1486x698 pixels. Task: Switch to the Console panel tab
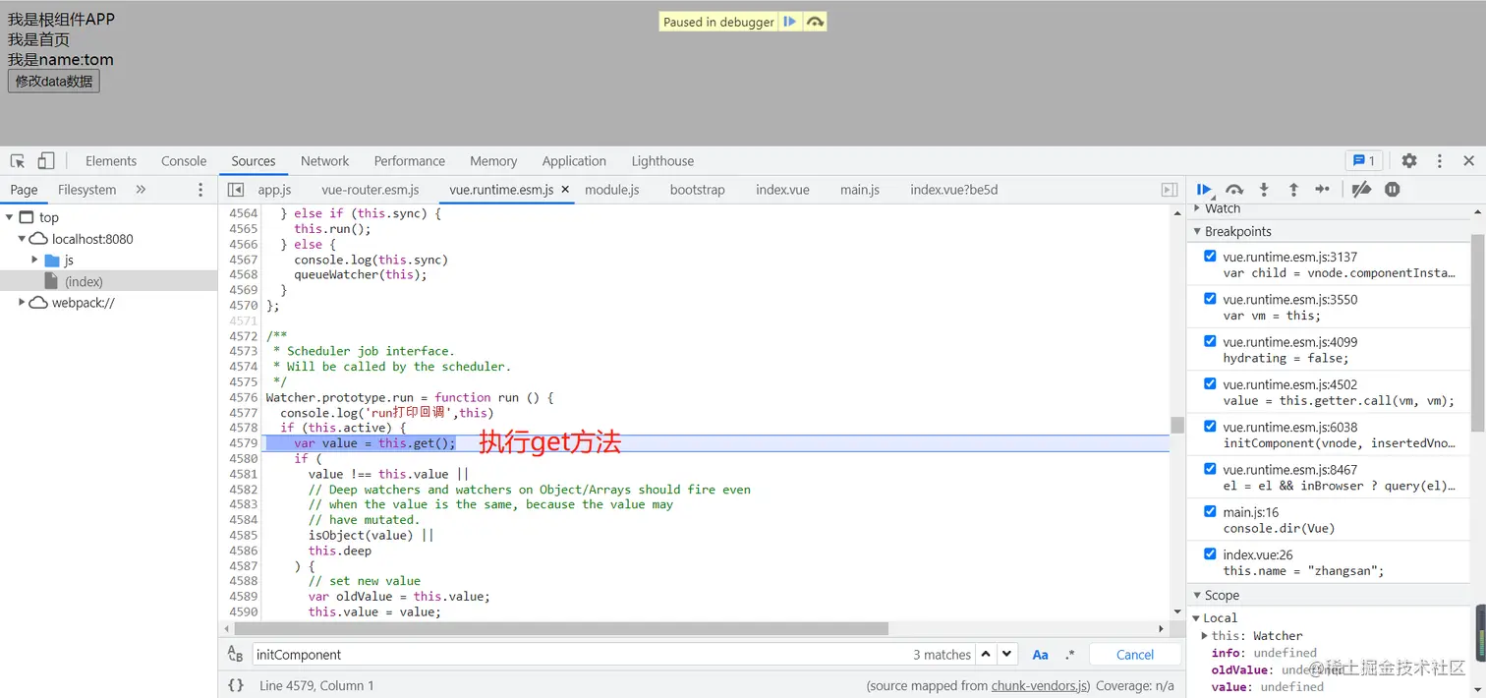click(184, 161)
